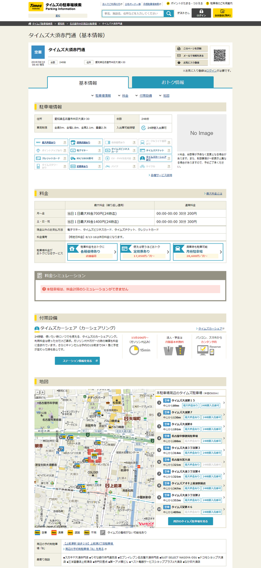Open 会員登録(無料) registration button
The width and height of the screenshot is (261, 568).
(223, 13)
